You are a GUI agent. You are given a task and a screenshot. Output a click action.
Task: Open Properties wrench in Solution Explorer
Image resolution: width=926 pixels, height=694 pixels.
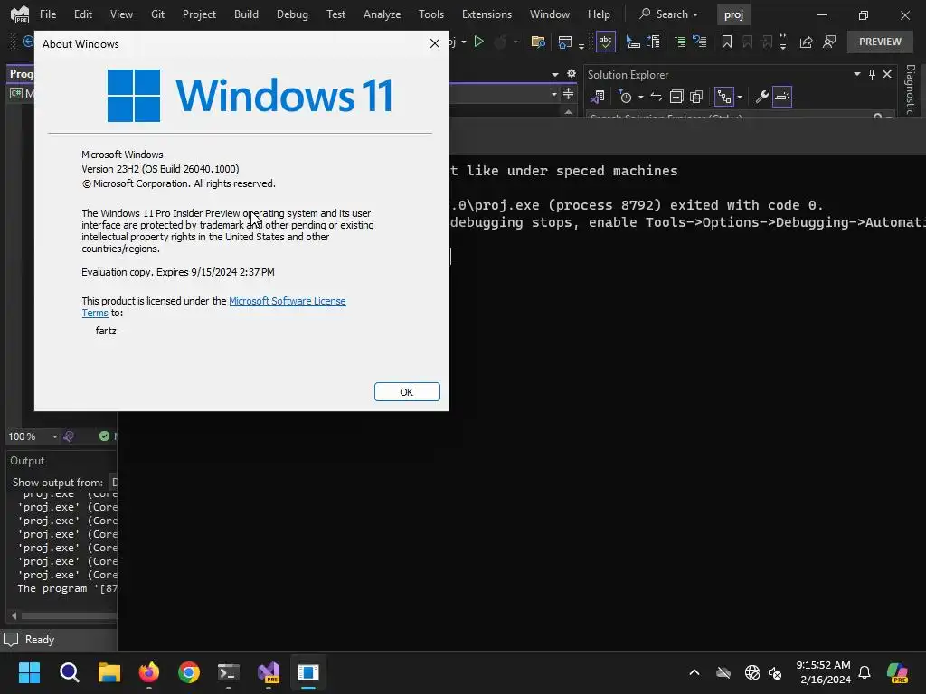pos(761,97)
